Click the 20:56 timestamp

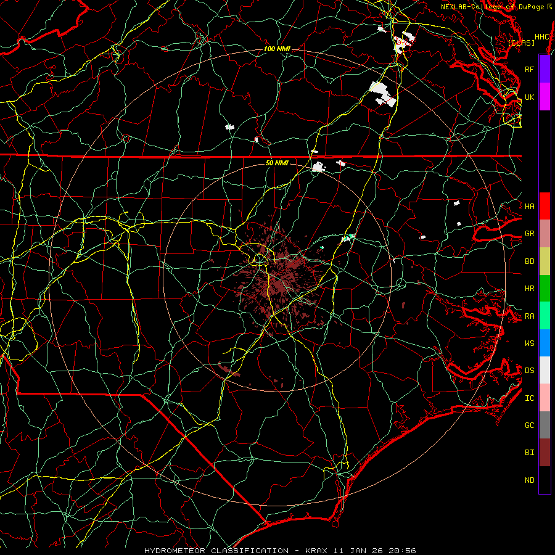402,551
